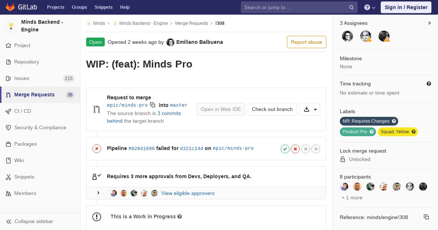Click the third assignee avatar with warning

pyautogui.click(x=384, y=36)
